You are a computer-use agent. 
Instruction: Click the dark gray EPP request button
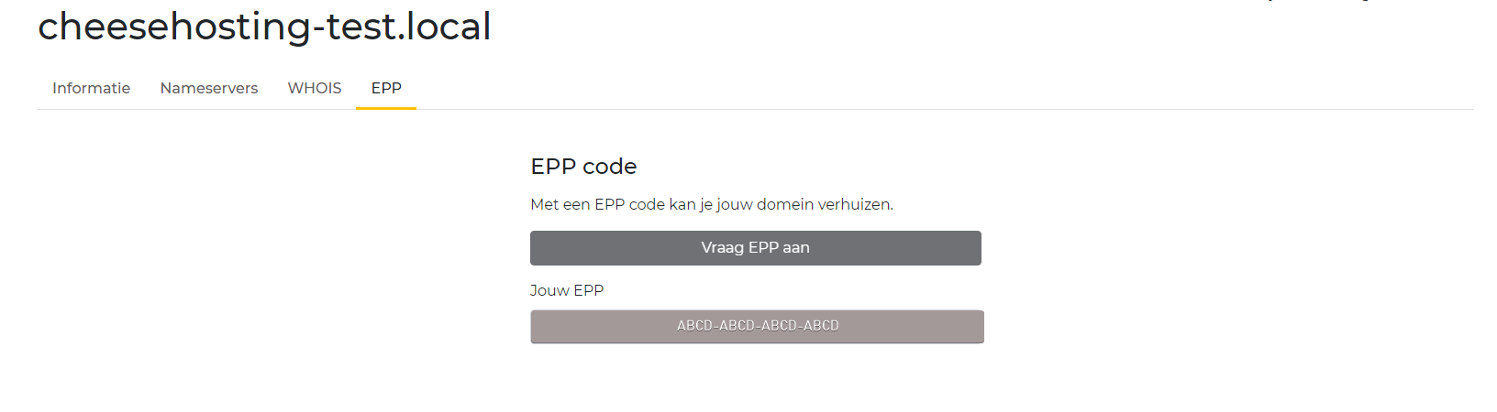[x=755, y=248]
